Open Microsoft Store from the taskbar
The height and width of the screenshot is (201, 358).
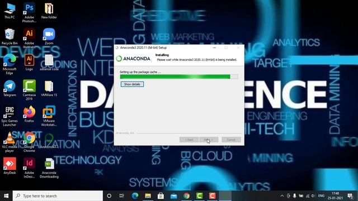tap(161, 196)
